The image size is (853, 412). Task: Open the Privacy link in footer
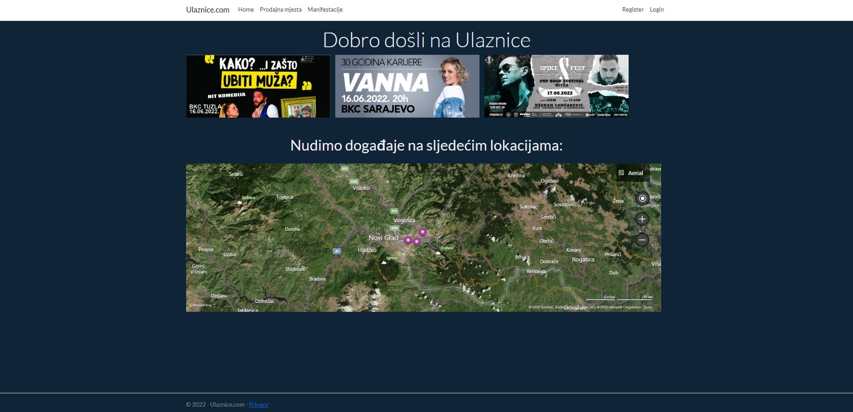[258, 404]
